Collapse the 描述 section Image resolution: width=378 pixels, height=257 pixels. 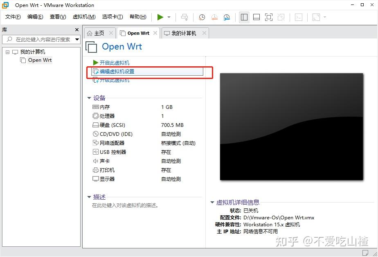point(89,197)
